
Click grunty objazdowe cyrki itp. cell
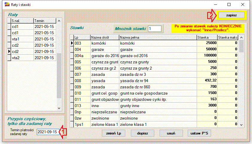[158, 99]
